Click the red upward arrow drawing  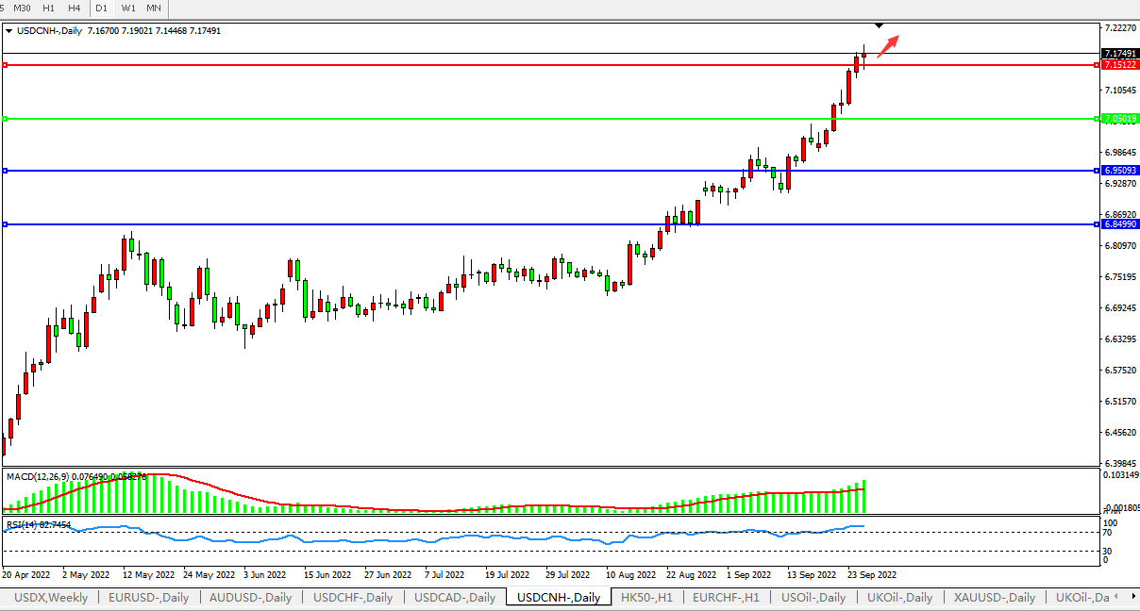pos(888,45)
